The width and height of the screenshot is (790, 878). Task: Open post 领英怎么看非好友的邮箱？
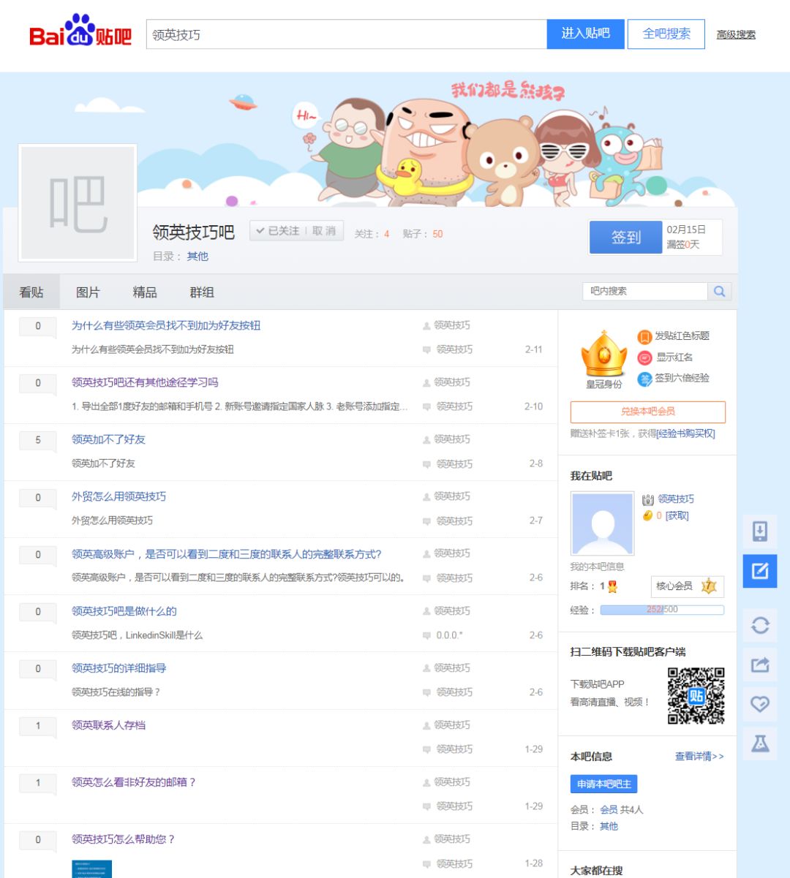point(134,782)
